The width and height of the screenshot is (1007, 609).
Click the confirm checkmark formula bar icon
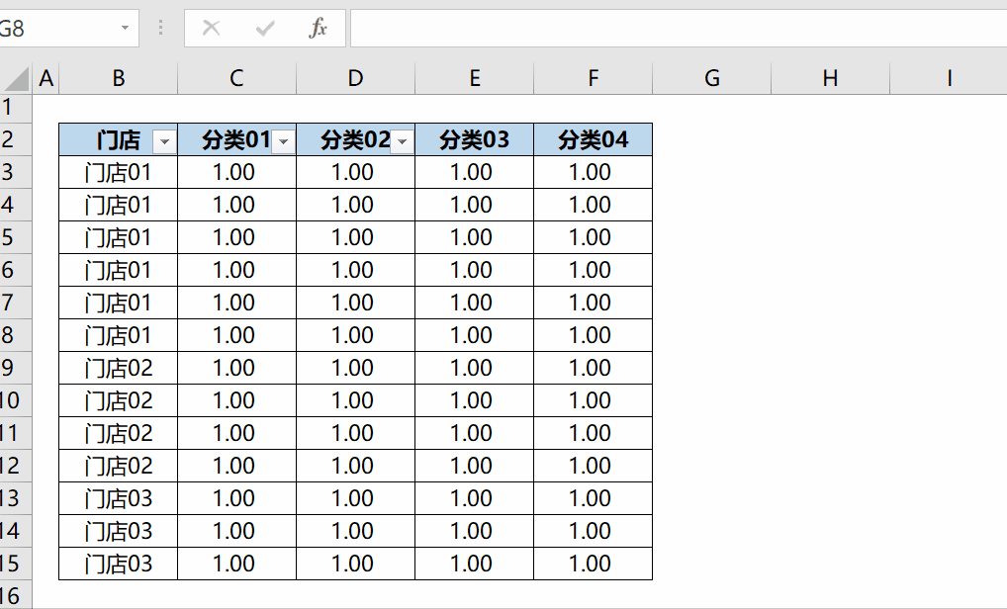(x=264, y=29)
